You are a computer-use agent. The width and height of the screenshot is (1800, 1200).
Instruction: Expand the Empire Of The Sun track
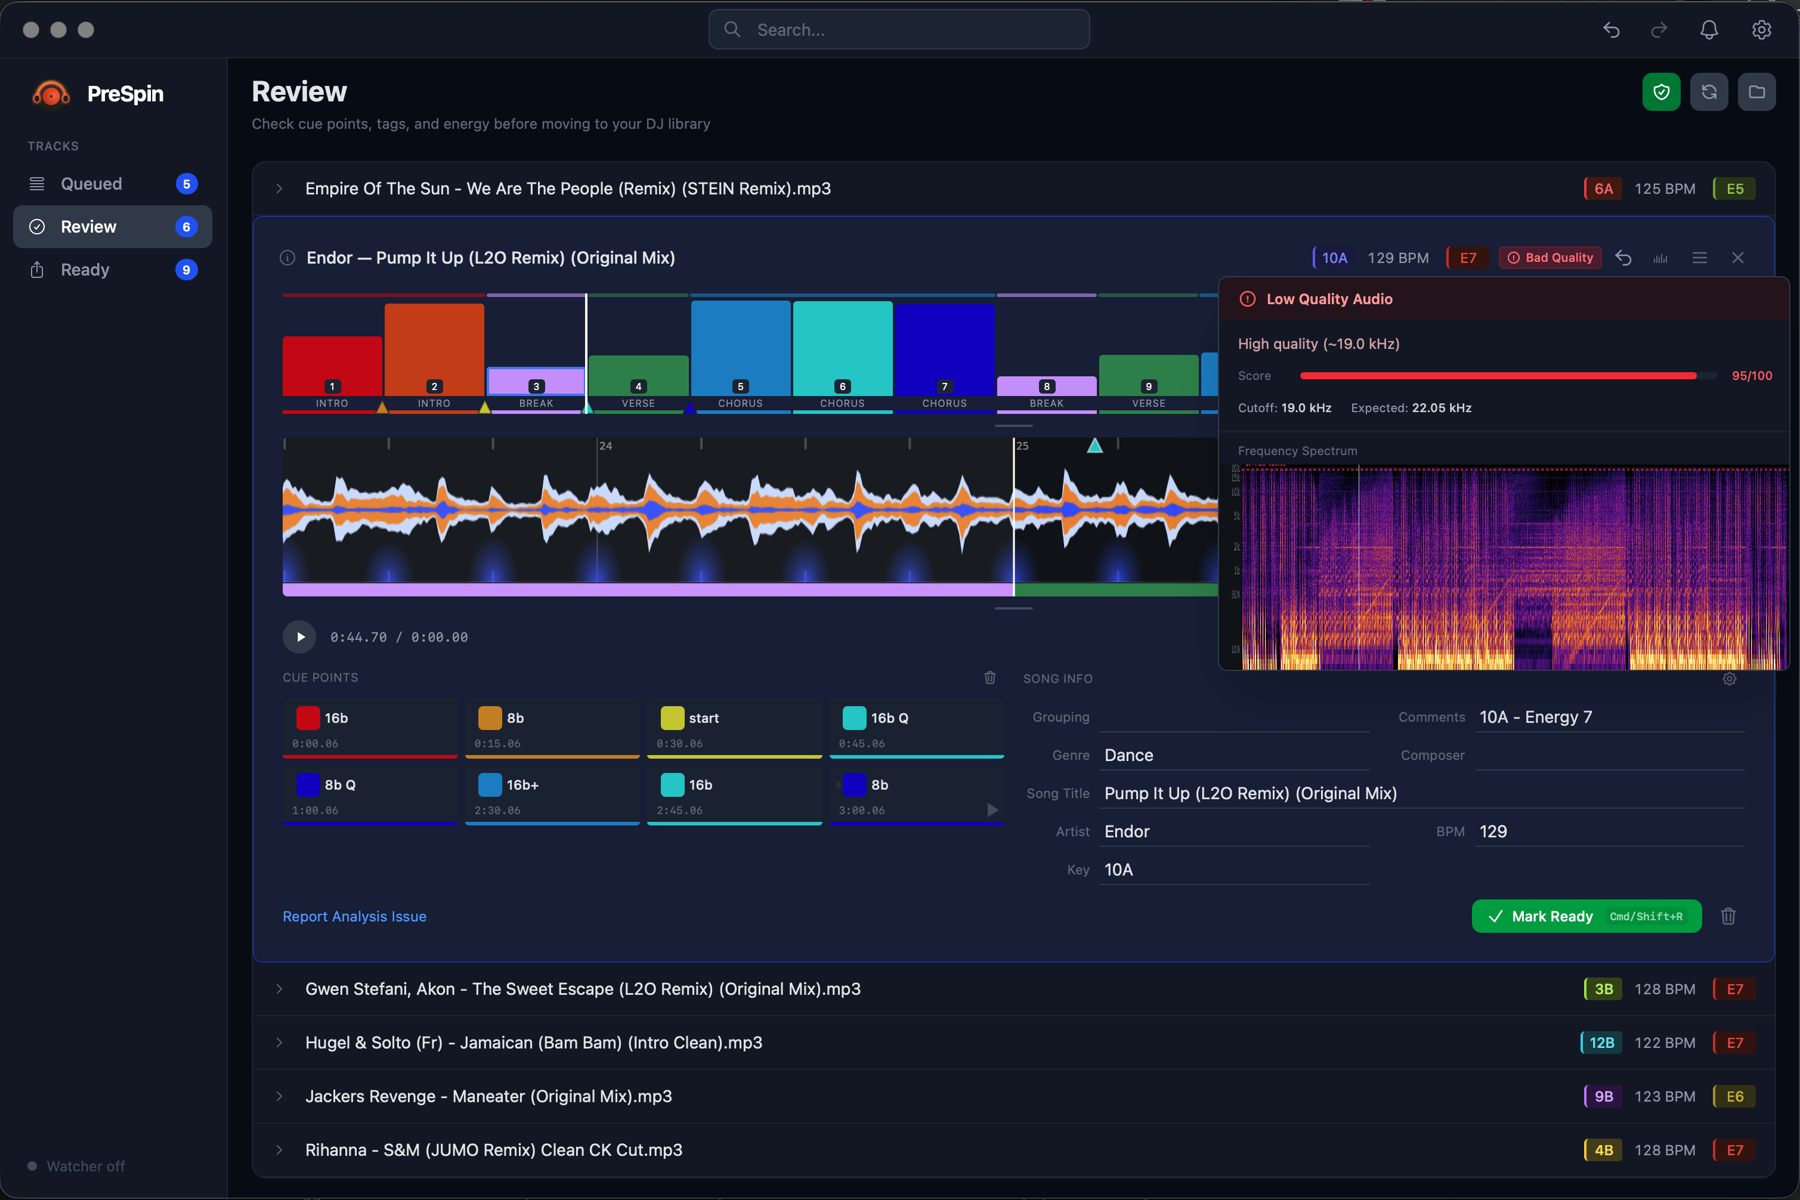click(279, 188)
